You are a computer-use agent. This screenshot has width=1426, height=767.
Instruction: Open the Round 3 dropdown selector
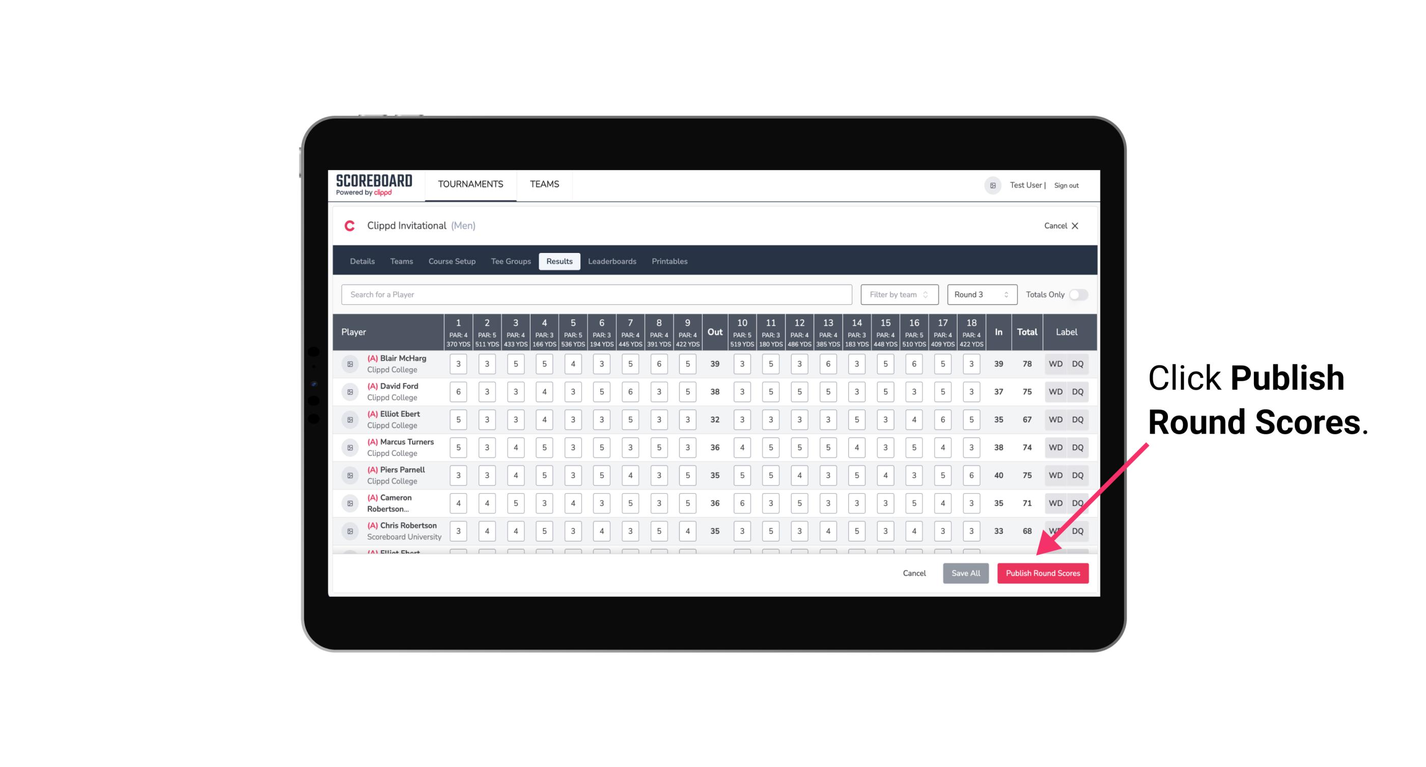(x=980, y=294)
